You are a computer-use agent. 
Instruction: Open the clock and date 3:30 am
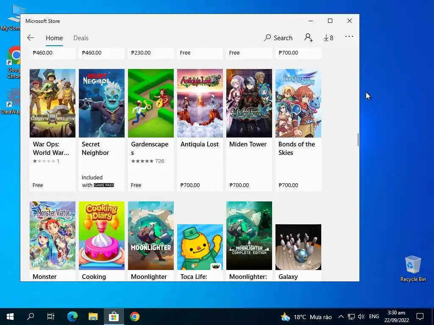(396, 317)
